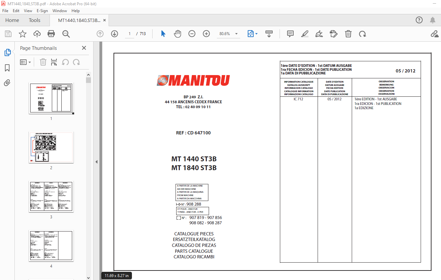Viewport: 441px width, 280px height.
Task: Activate the Hand pan tool
Action: tap(178, 34)
